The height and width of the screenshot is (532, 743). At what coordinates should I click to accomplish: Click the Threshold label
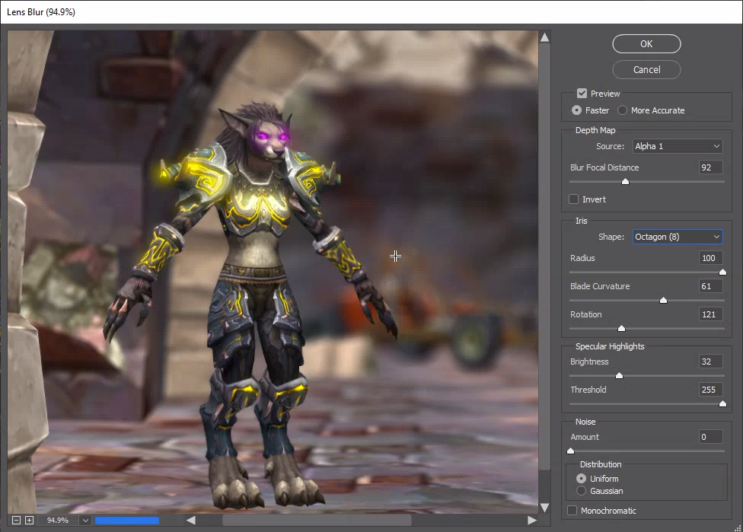pyautogui.click(x=588, y=390)
